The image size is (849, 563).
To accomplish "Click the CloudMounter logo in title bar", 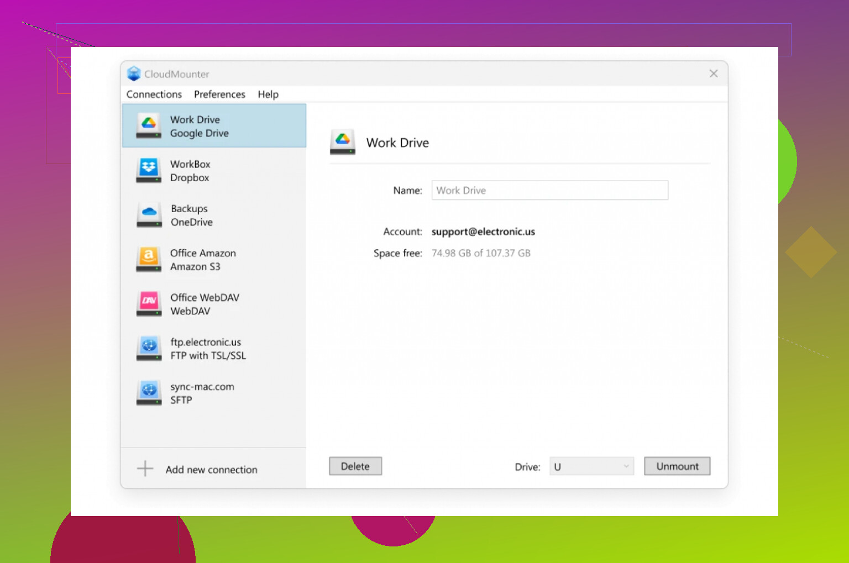I will coord(134,73).
